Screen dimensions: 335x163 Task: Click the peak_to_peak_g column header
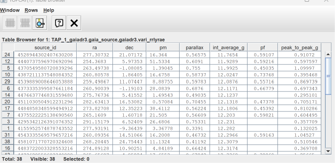tap(300, 47)
